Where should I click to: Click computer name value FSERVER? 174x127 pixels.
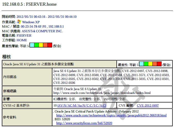pyautogui.click(x=24, y=36)
